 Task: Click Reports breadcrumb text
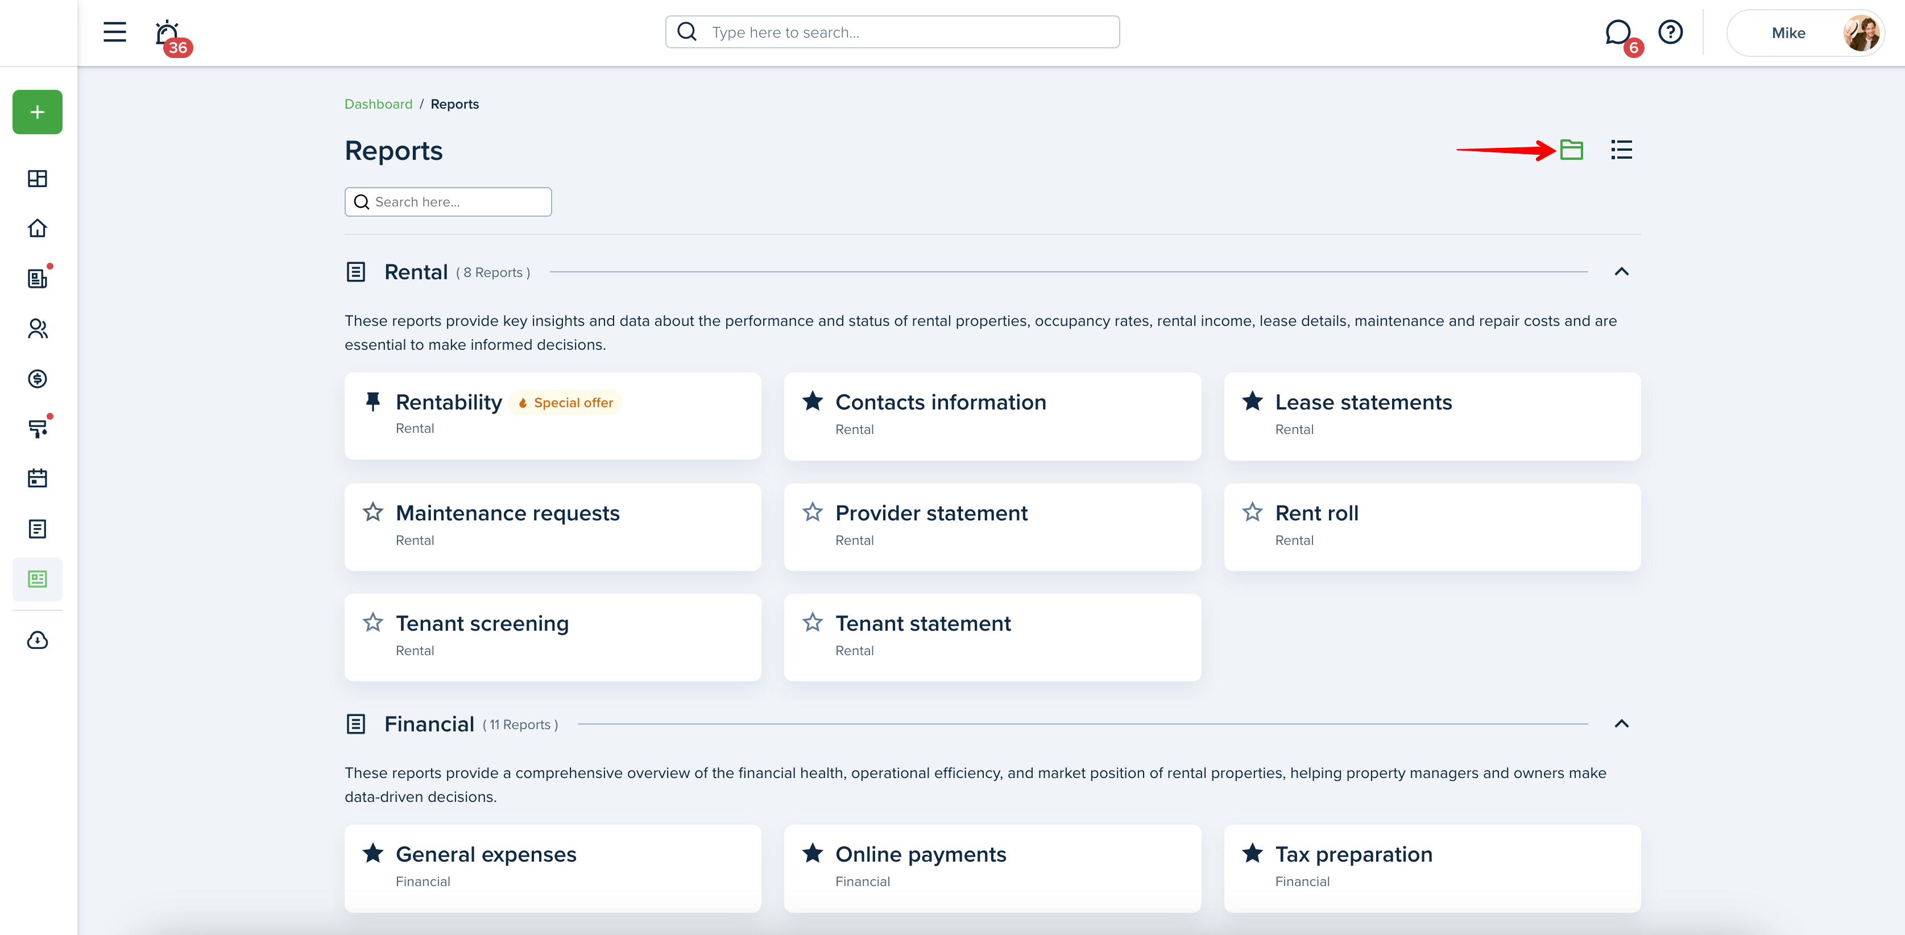click(455, 104)
